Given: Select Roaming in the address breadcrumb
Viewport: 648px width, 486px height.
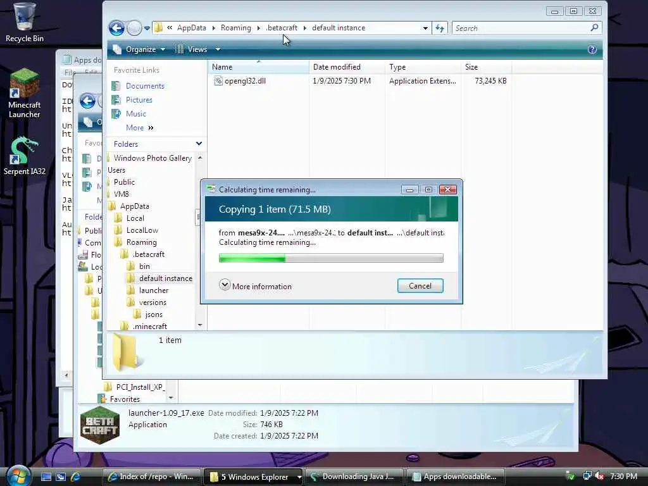Looking at the screenshot, I should [x=235, y=28].
